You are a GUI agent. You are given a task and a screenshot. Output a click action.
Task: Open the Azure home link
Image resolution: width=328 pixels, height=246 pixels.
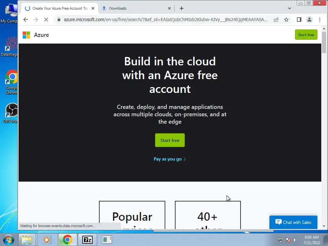41,35
